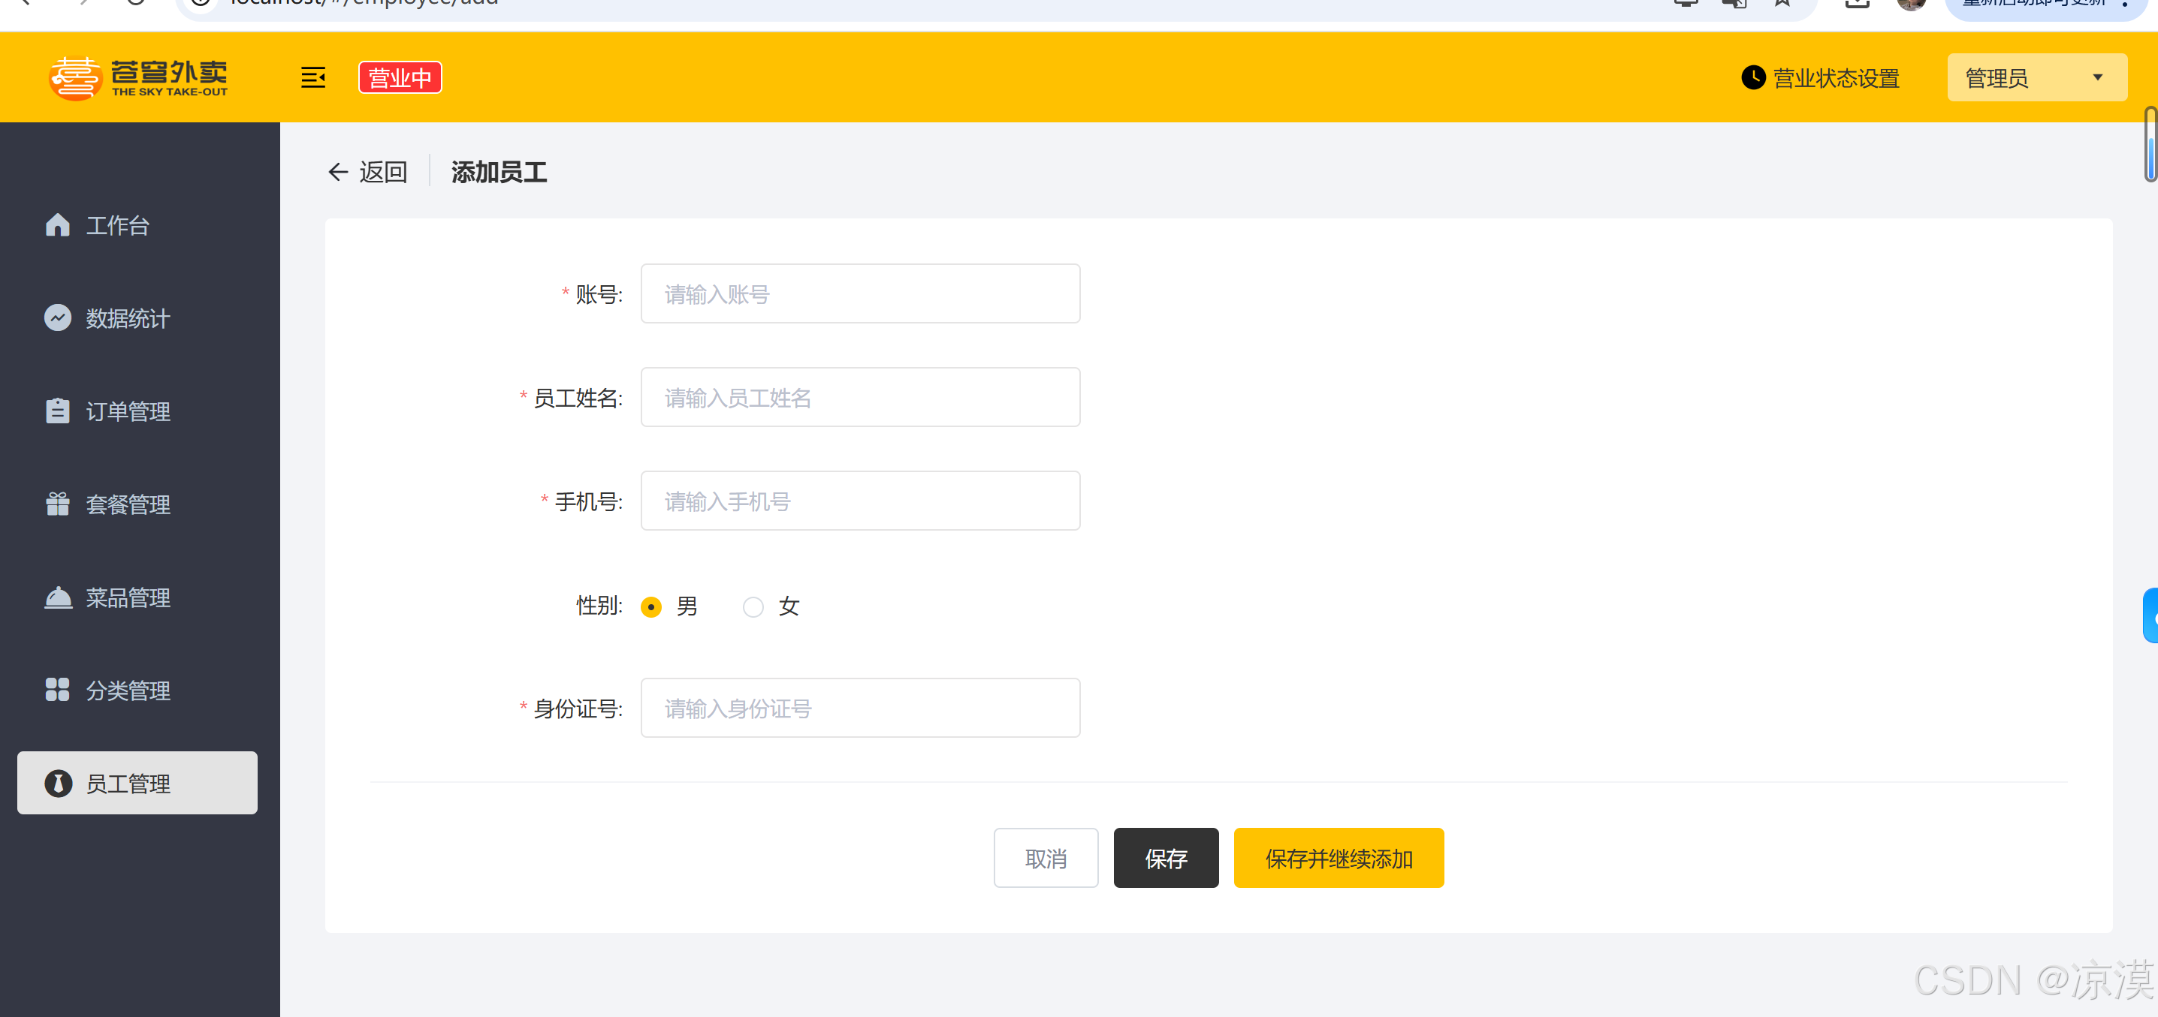Open the 管理员 dropdown menu
The height and width of the screenshot is (1017, 2158).
(2036, 78)
